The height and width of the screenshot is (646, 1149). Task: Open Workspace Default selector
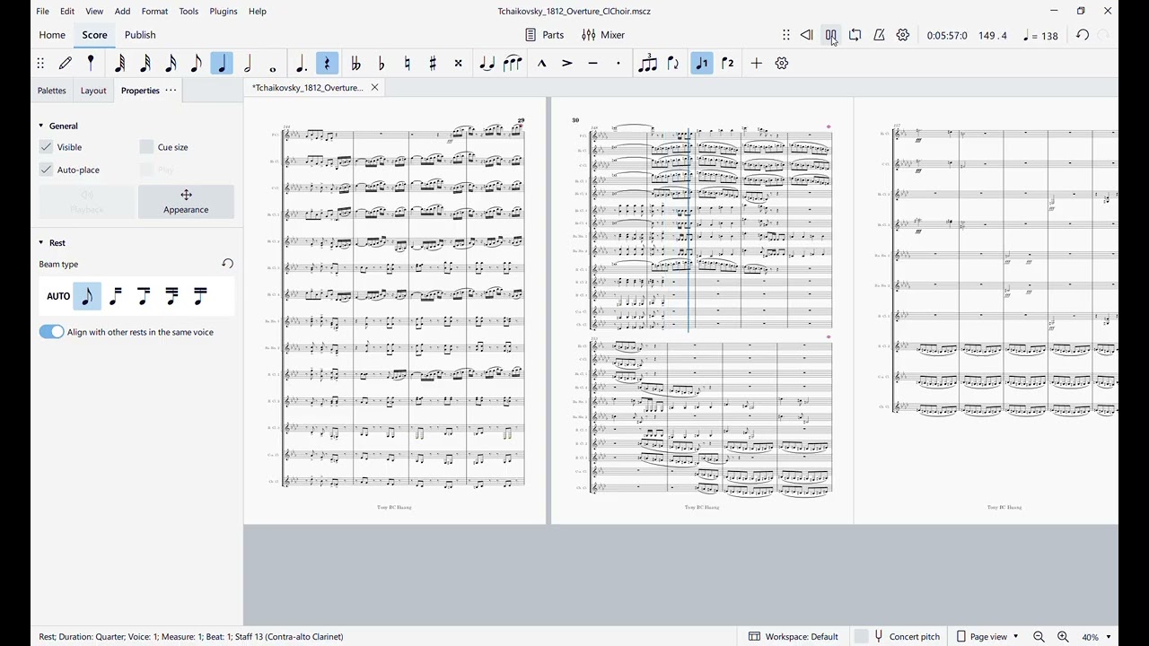[x=794, y=636]
